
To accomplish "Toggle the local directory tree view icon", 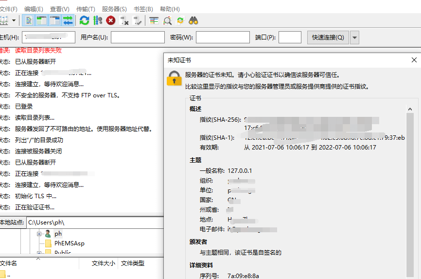I will point(42,20).
